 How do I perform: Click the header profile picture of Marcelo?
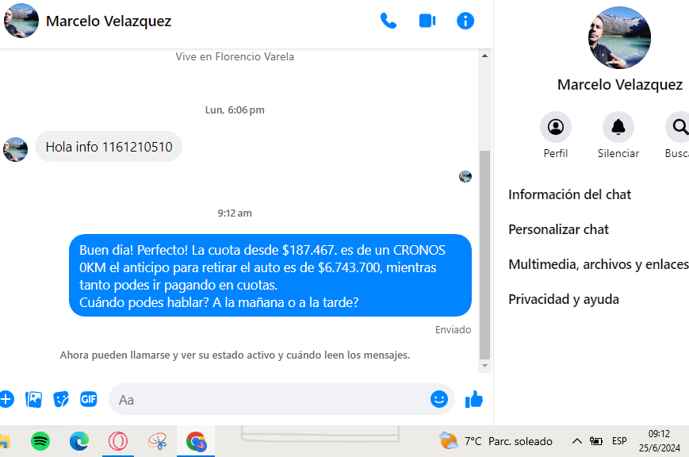click(21, 21)
